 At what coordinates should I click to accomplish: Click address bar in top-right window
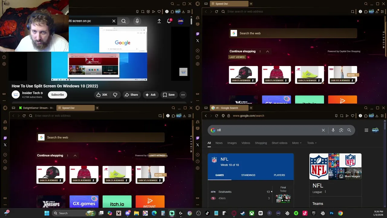pos(284,12)
